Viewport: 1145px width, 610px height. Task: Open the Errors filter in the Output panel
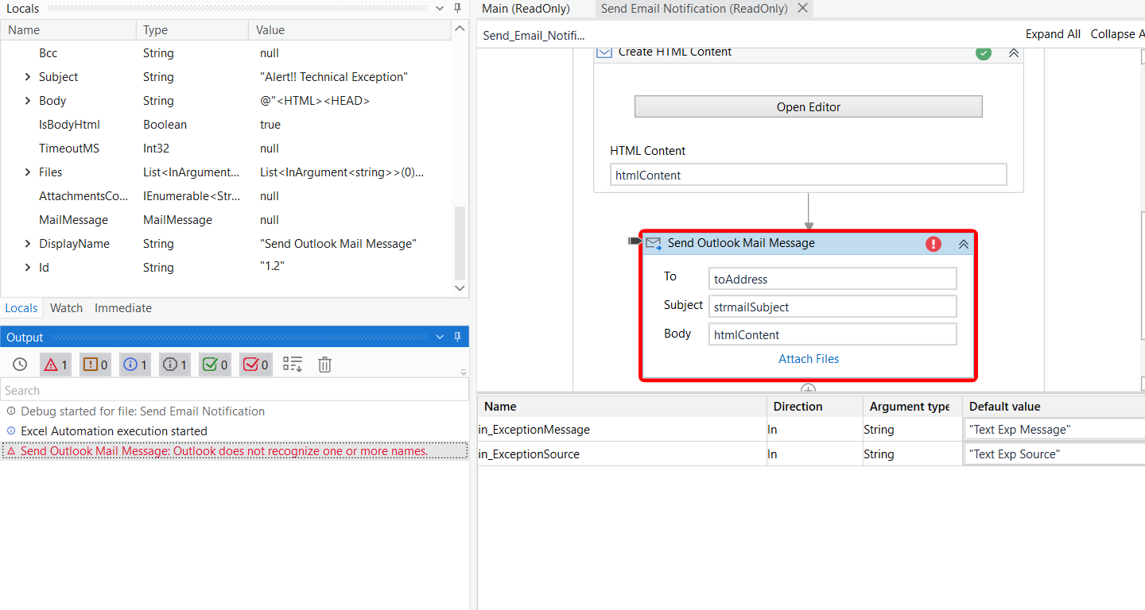pyautogui.click(x=55, y=364)
